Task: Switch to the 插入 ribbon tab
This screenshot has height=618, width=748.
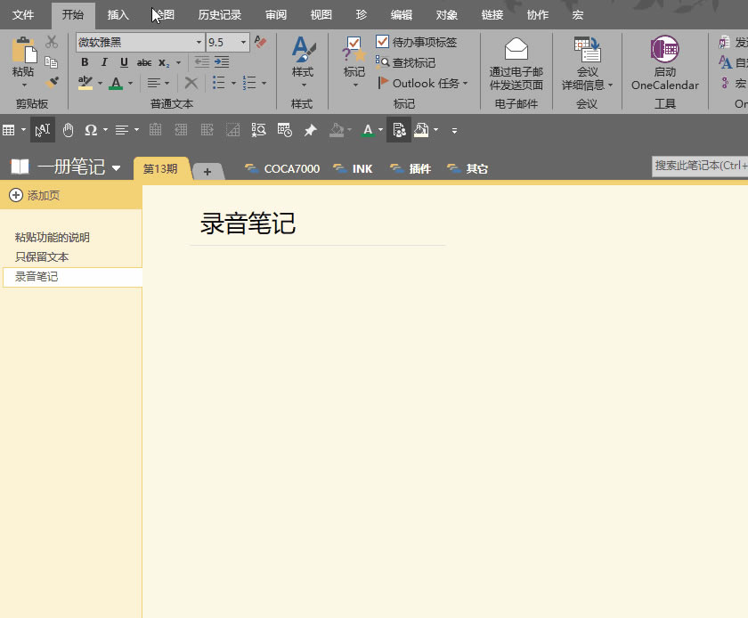Action: pos(118,14)
